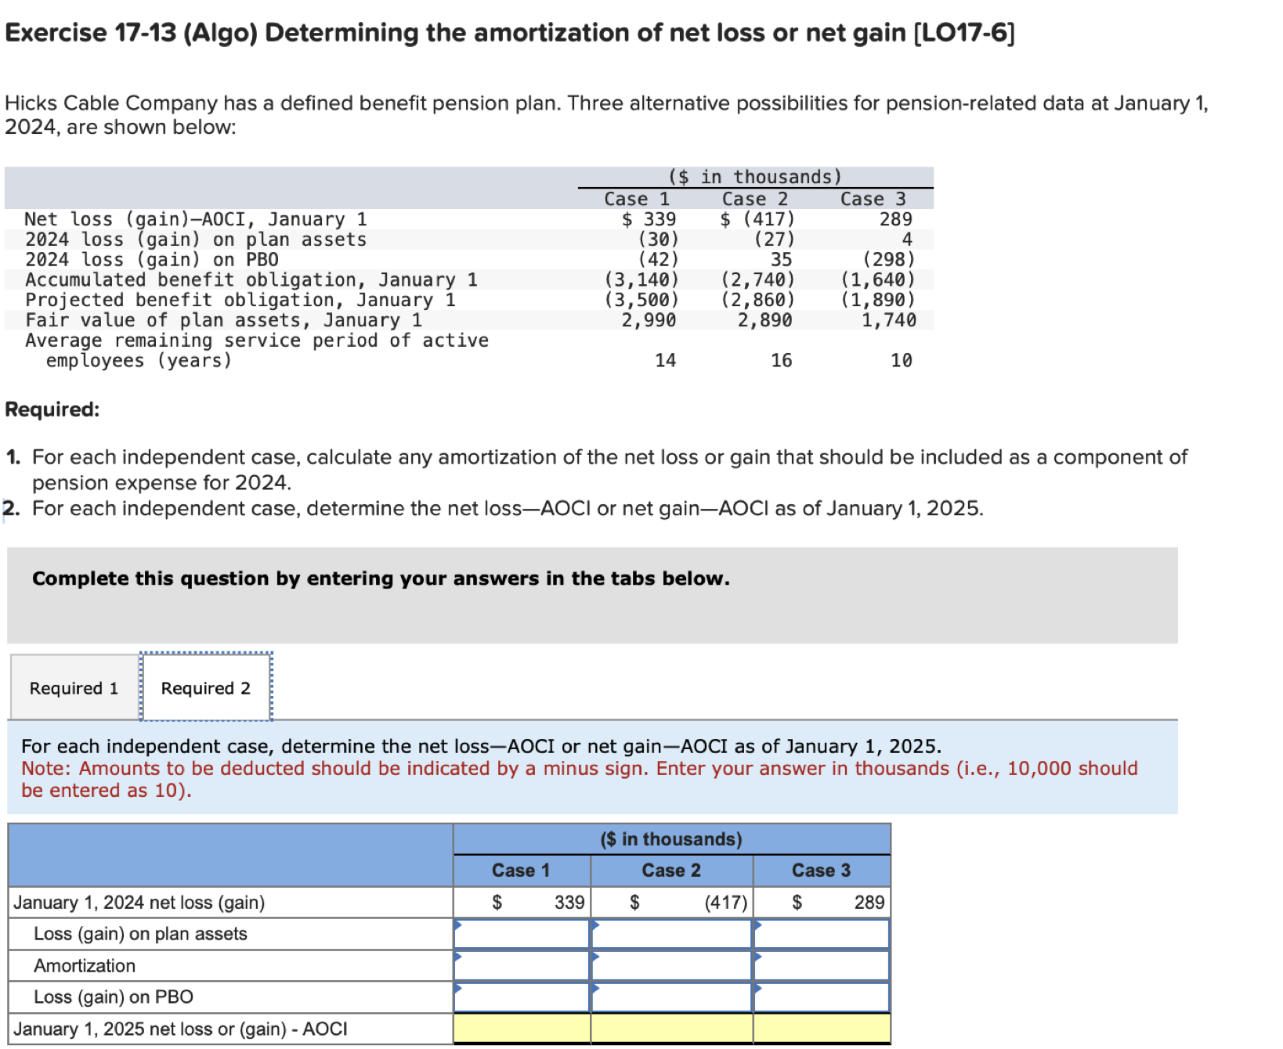
Task: Click the January 1, 2024 net loss (gain) row label
Action: 139,902
